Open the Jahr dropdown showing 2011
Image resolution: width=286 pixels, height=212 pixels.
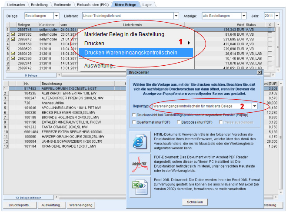click(277, 16)
